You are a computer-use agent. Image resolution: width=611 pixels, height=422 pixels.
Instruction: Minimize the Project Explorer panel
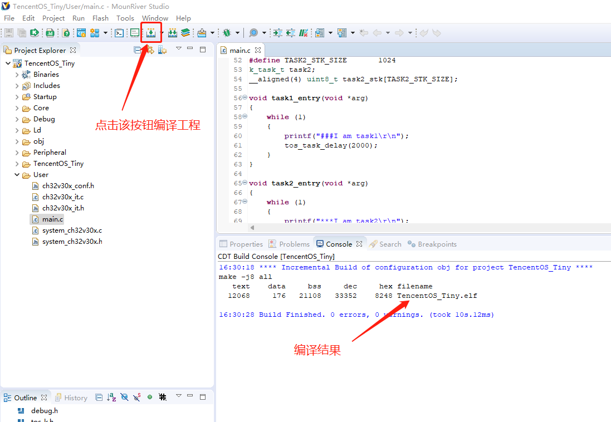190,48
